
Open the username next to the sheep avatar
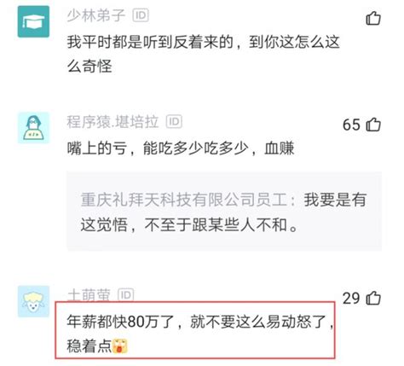click(x=89, y=295)
